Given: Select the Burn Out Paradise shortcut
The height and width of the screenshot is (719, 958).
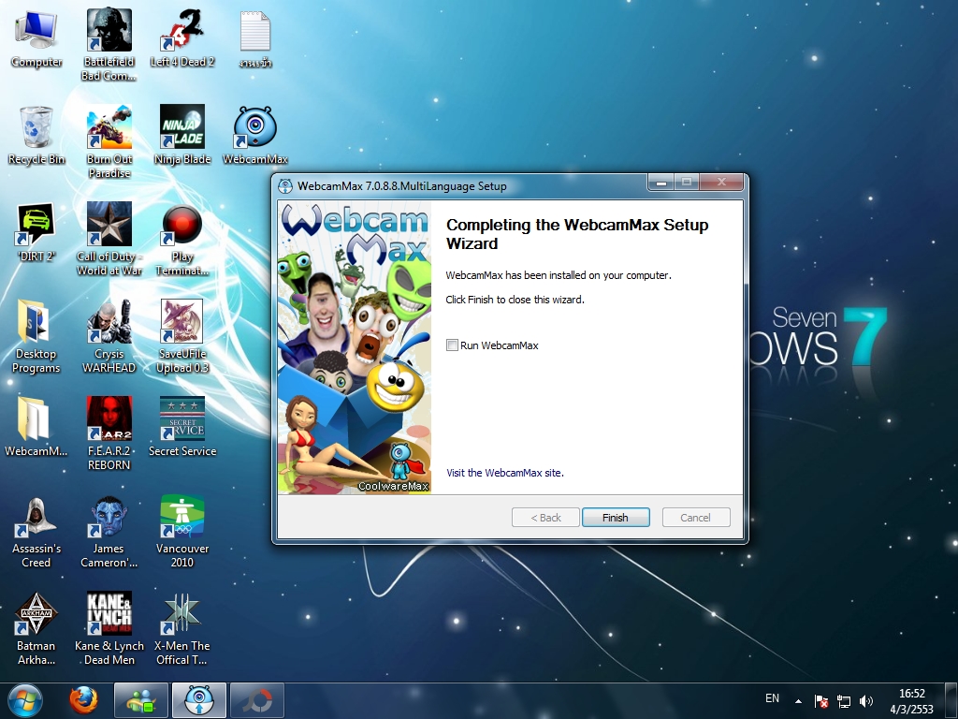Looking at the screenshot, I should coord(109,142).
